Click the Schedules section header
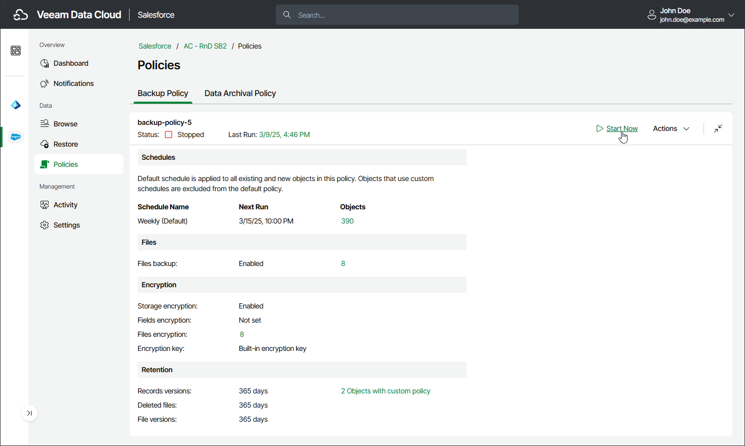The width and height of the screenshot is (745, 446). tap(302, 157)
